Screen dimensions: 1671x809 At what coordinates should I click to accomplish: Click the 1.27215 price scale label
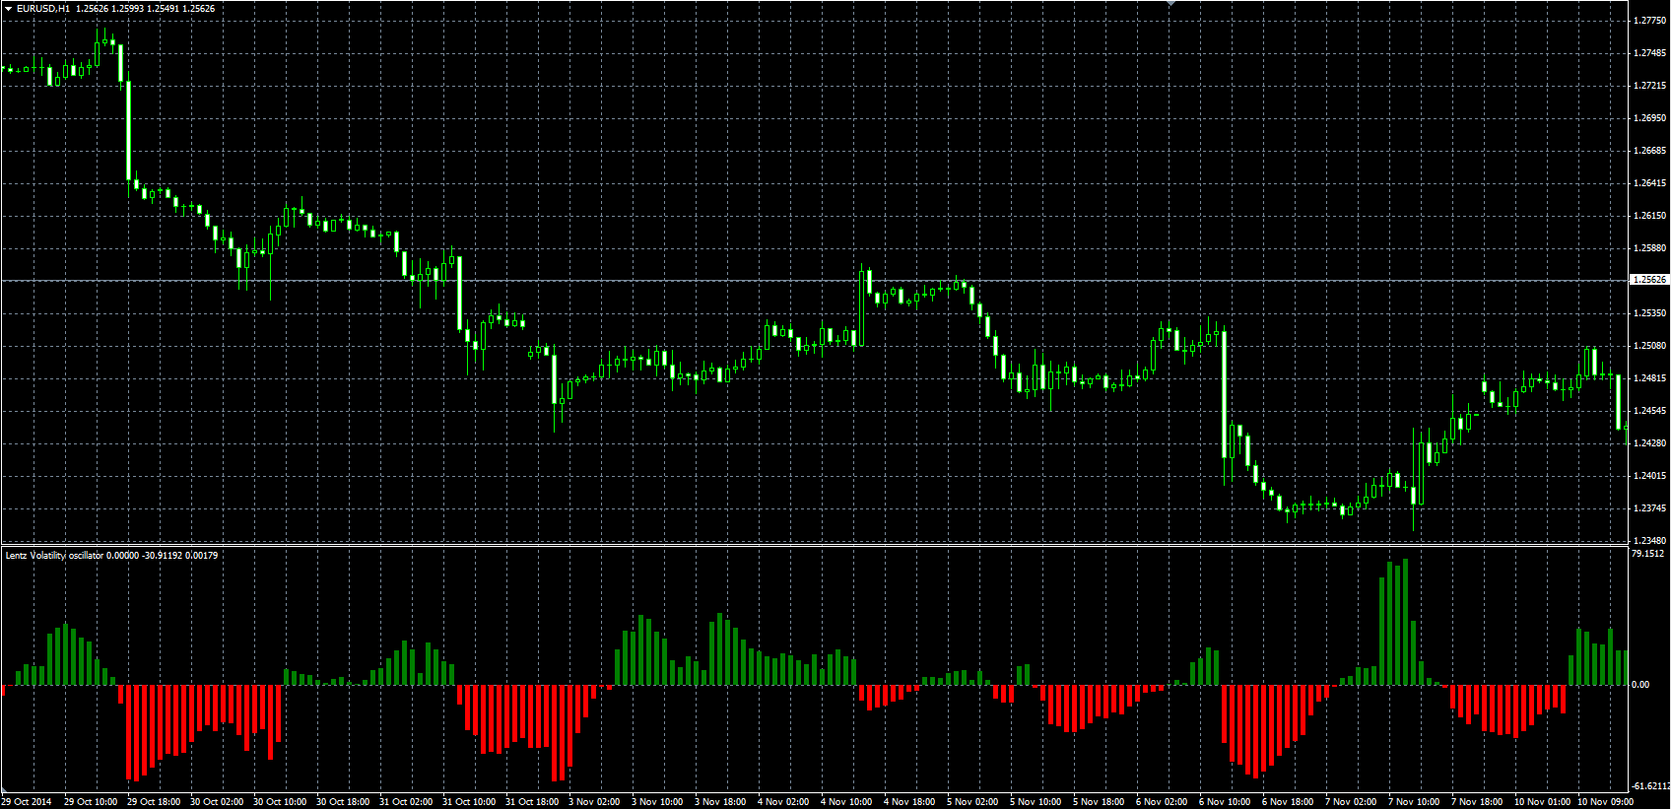[1650, 86]
